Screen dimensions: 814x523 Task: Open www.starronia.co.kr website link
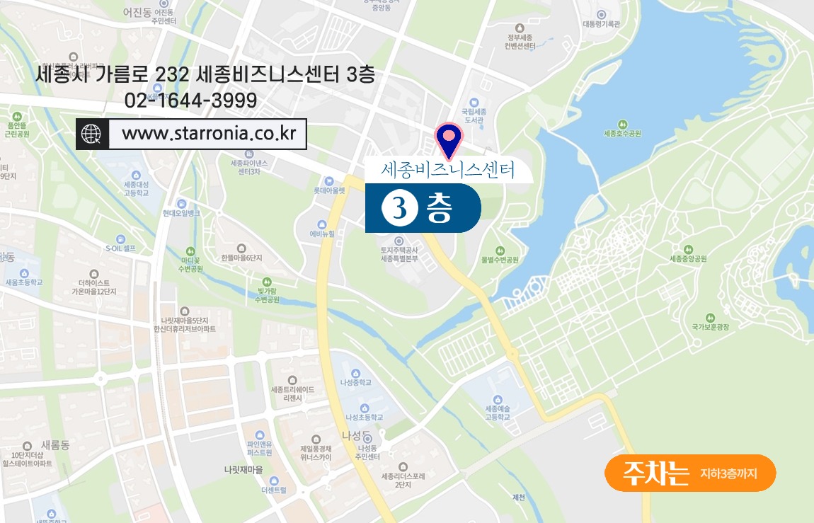[208, 134]
